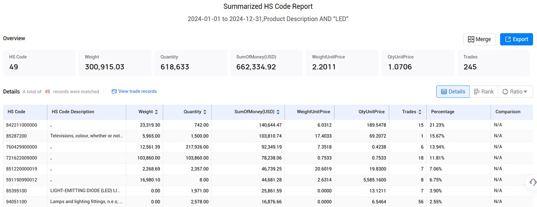Sort the table by Trades column

[x=420, y=112]
